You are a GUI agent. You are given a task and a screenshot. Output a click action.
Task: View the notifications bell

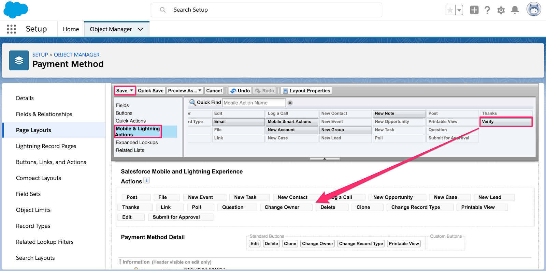[x=515, y=10]
